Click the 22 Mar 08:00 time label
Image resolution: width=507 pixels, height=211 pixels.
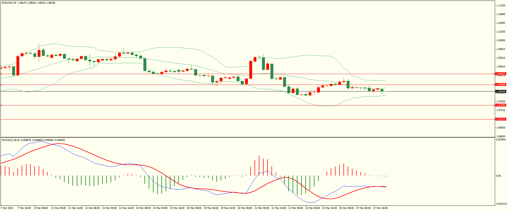296,208
